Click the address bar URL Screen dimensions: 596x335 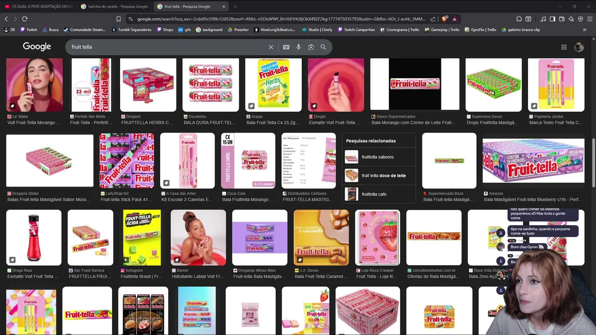pos(281,19)
